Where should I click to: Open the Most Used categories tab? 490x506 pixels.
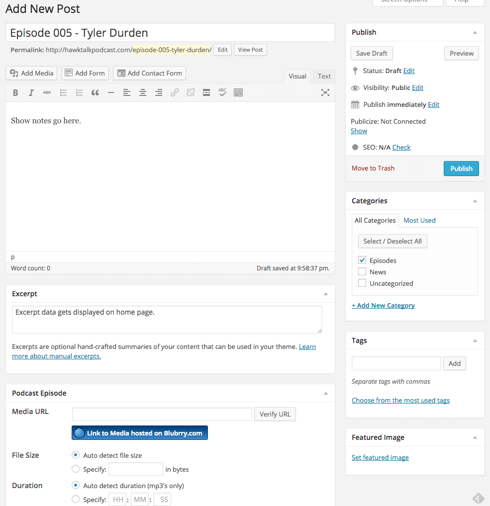[419, 220]
